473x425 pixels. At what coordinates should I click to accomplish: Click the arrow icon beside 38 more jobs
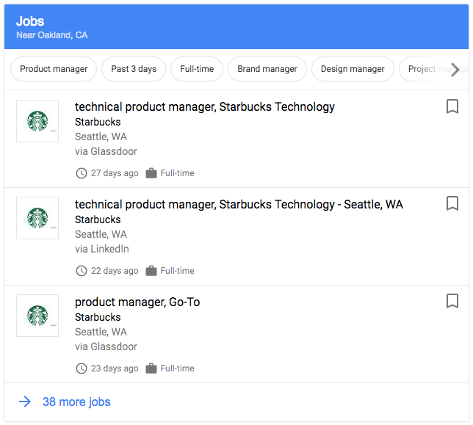[25, 402]
